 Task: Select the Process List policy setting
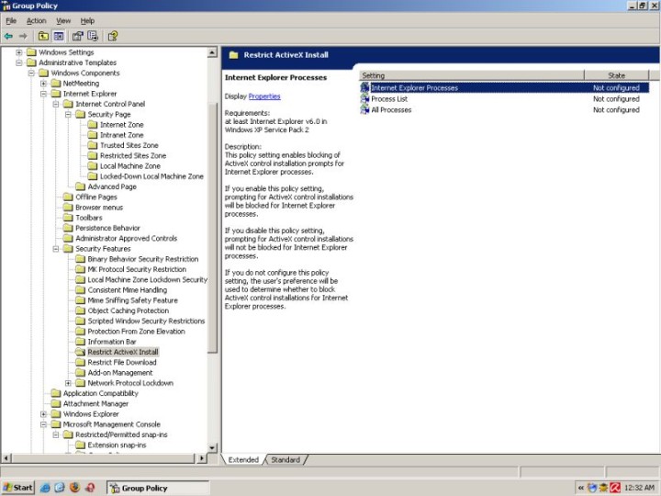tap(389, 99)
